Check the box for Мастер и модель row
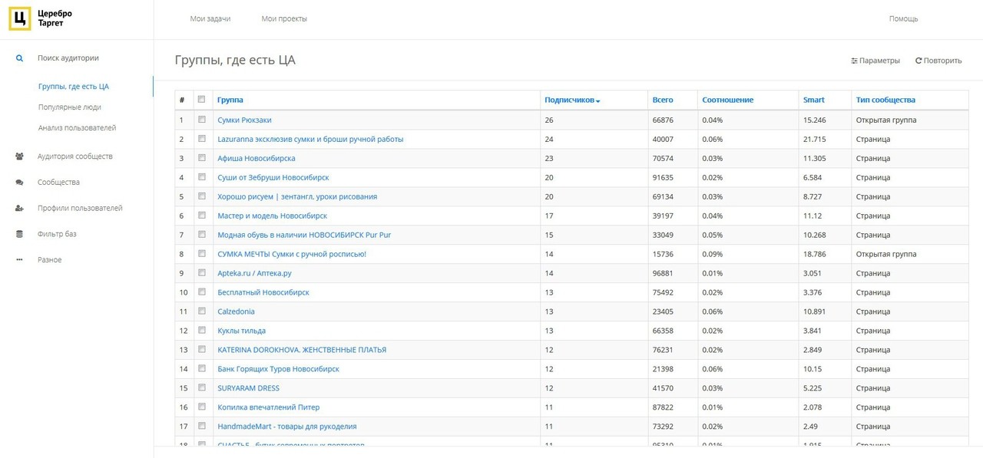983x458 pixels. point(202,216)
